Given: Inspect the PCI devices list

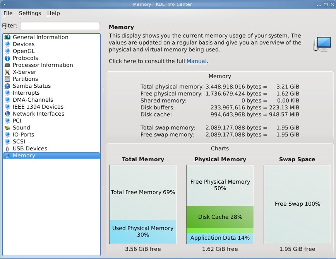Looking at the screenshot, I should [17, 121].
